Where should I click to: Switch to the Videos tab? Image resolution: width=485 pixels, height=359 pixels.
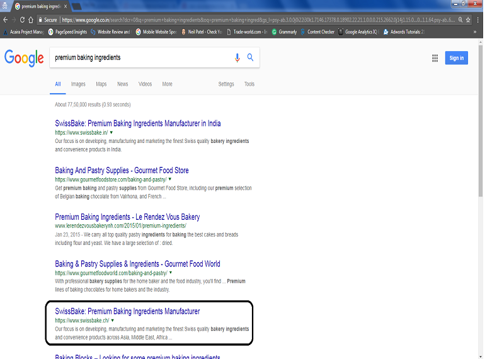coord(145,84)
